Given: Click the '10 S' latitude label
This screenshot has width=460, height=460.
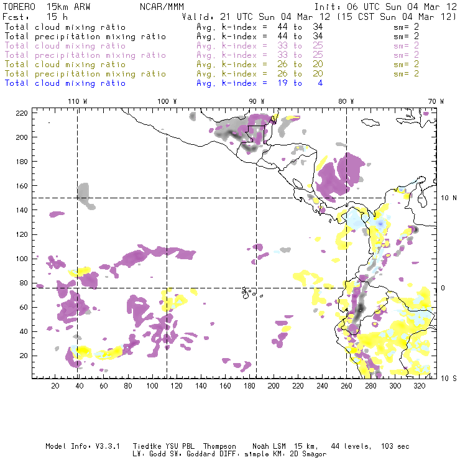Looking at the screenshot, I should (449, 379).
